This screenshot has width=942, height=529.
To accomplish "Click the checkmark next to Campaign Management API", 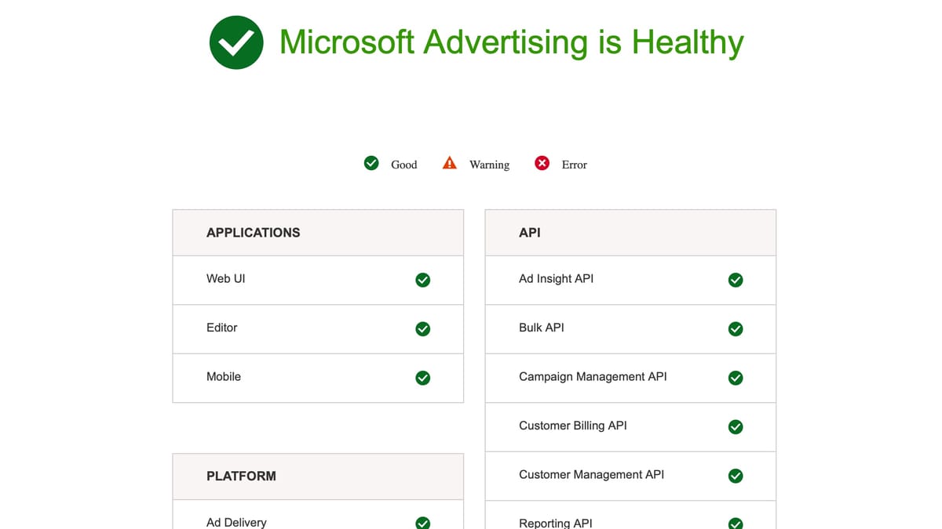I will [x=736, y=378].
